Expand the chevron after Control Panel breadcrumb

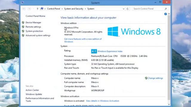[x=62, y=9]
